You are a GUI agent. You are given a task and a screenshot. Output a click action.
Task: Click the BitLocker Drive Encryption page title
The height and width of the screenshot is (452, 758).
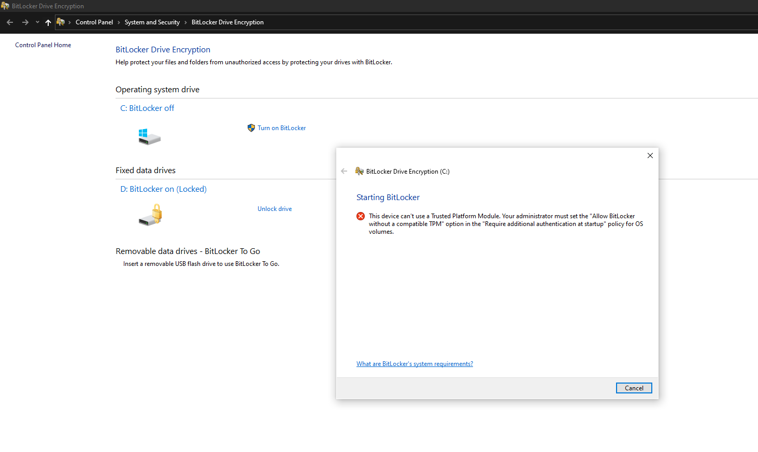[163, 49]
